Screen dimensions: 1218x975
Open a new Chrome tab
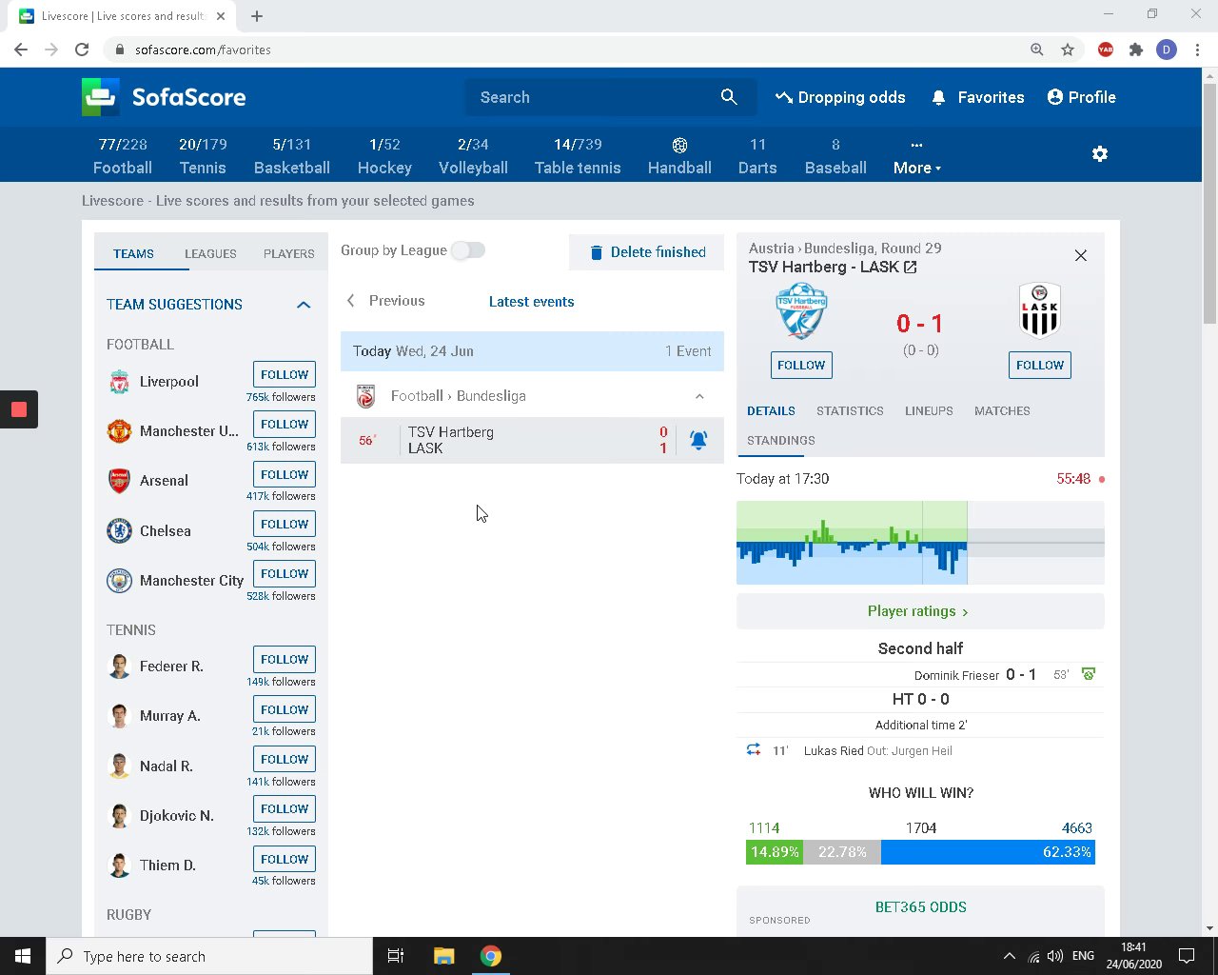tap(257, 15)
